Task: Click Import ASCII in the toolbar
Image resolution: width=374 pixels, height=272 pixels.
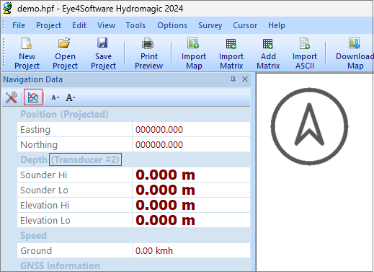Action: pos(305,53)
